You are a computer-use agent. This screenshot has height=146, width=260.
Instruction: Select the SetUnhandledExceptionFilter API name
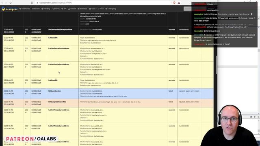click(60, 30)
